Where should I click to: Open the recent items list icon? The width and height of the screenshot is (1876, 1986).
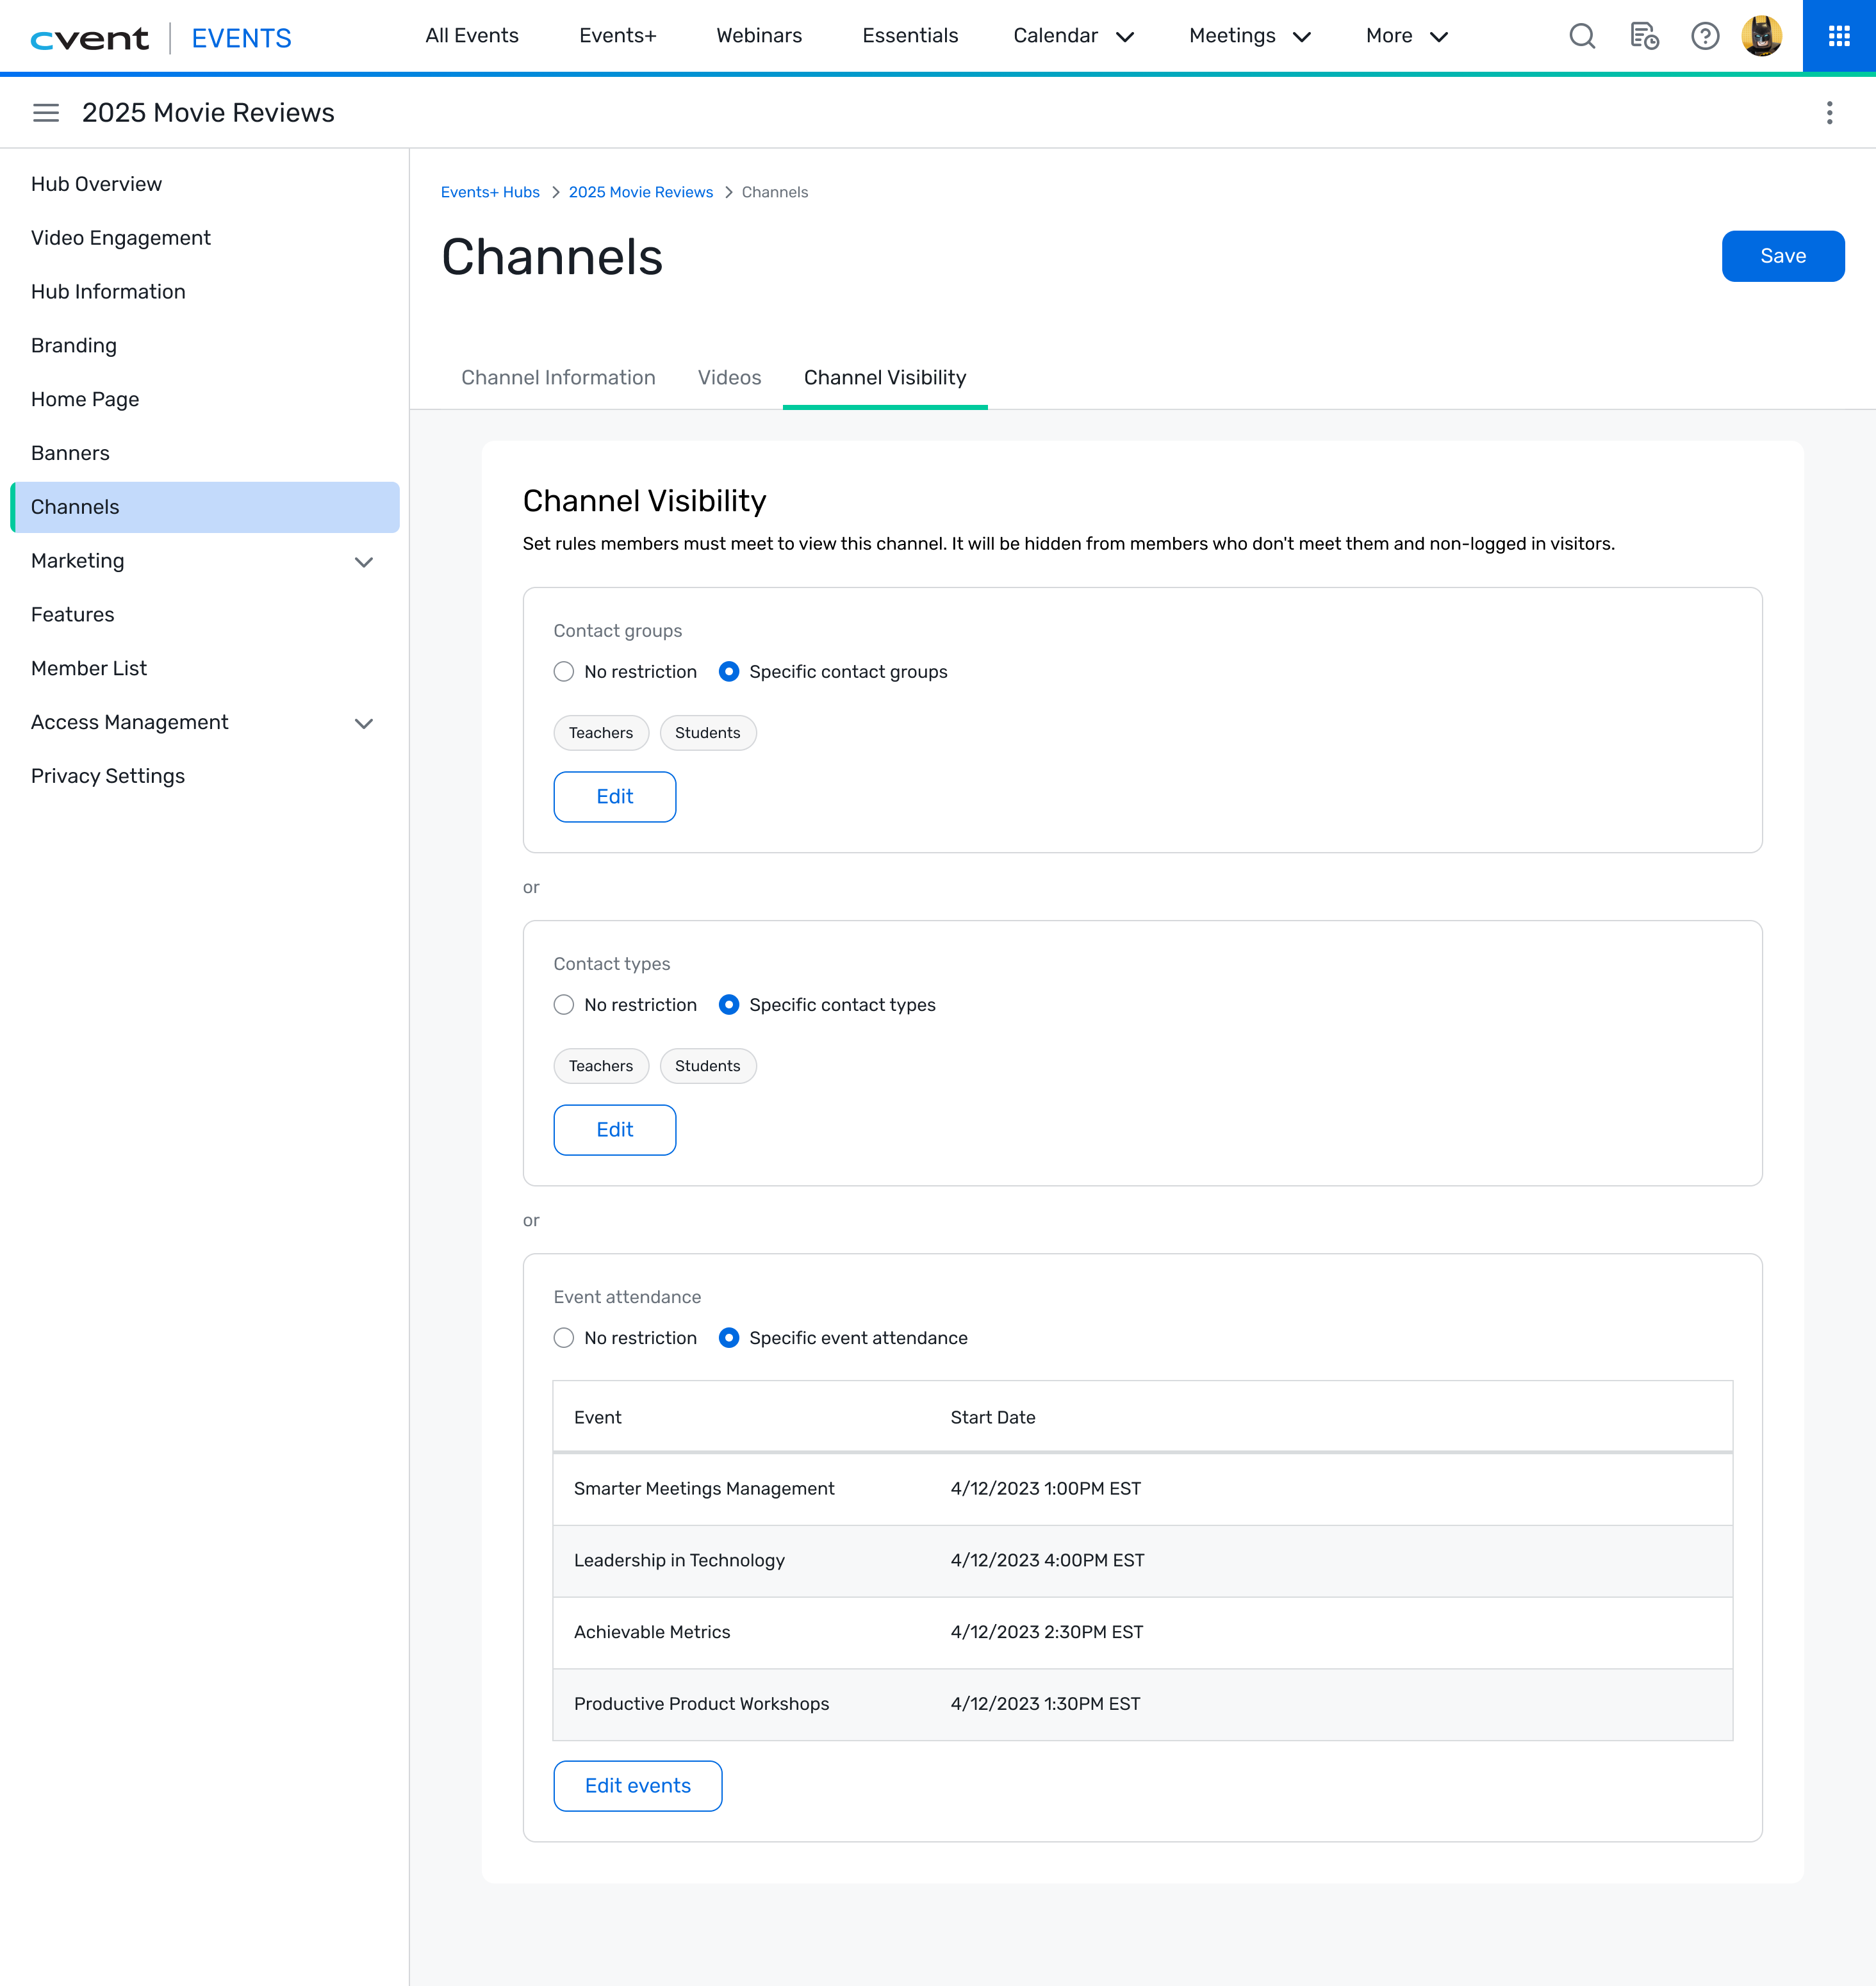tap(1643, 37)
